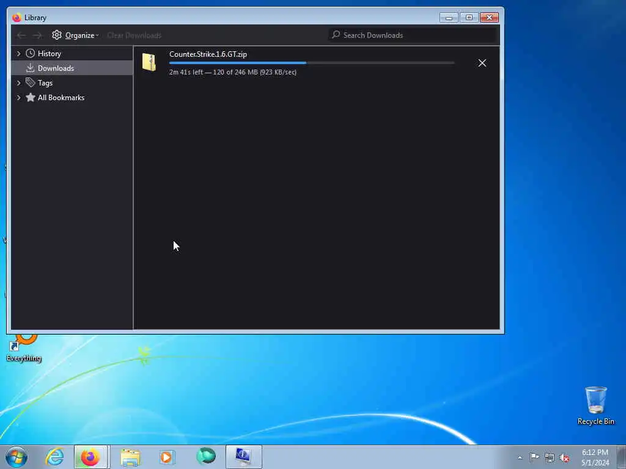The width and height of the screenshot is (626, 469).
Task: Go forward with the forward arrow
Action: [x=37, y=35]
